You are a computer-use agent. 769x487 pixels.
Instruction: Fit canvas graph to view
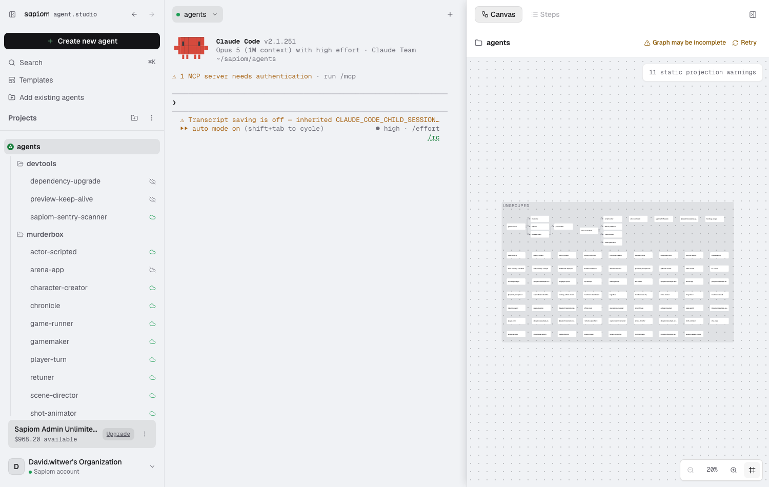752,470
